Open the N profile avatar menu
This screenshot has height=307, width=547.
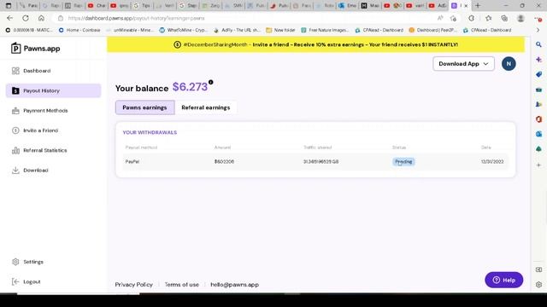(x=509, y=64)
